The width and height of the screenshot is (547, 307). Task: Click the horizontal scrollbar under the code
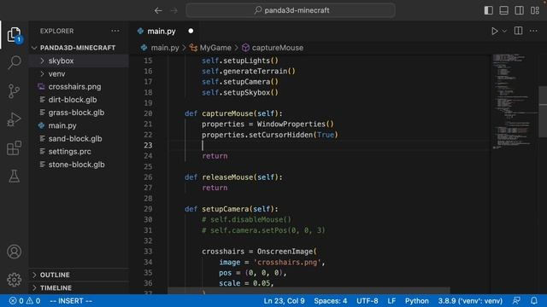click(309, 290)
